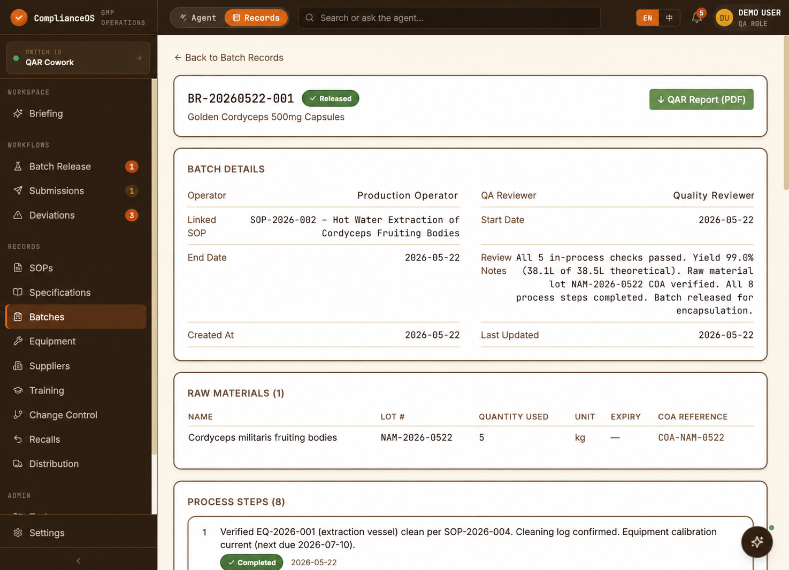Open Specifications records
The width and height of the screenshot is (789, 570).
pos(75,292)
